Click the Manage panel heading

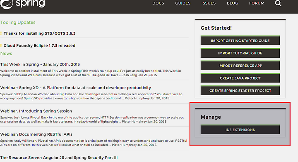click(211, 117)
